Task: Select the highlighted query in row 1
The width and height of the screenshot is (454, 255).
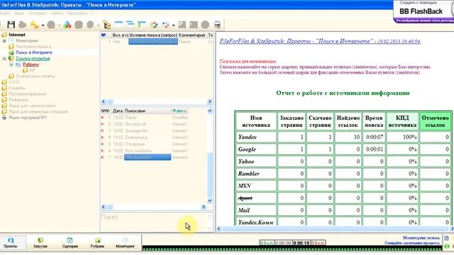Action: coord(153,42)
